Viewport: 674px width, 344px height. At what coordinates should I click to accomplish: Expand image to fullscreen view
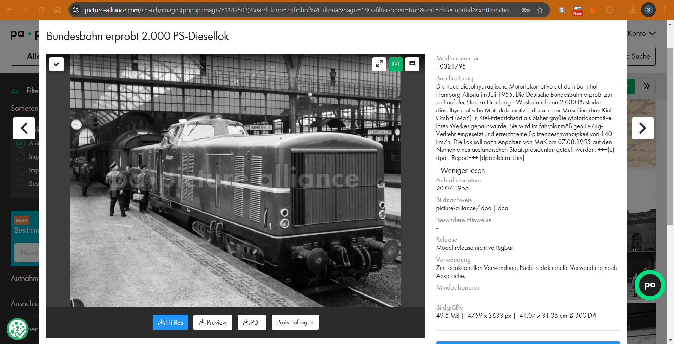click(379, 64)
